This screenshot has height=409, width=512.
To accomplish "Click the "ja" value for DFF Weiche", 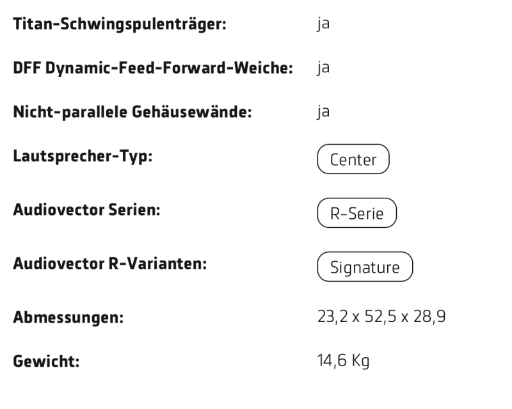I will (x=323, y=70).
